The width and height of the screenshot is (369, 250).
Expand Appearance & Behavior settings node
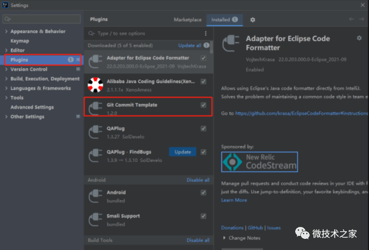(6, 31)
